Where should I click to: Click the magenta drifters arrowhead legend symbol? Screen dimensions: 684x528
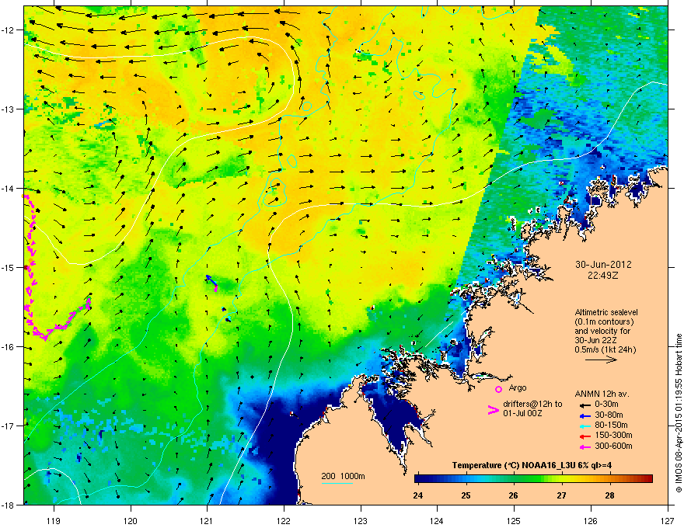[493, 410]
